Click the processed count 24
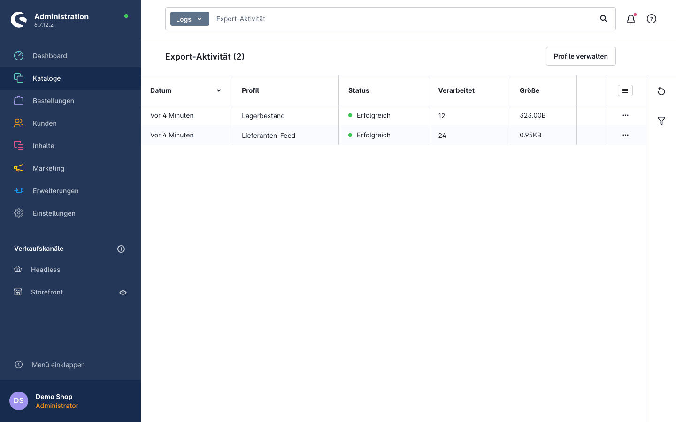Viewport: 676px width, 422px height. pyautogui.click(x=442, y=136)
